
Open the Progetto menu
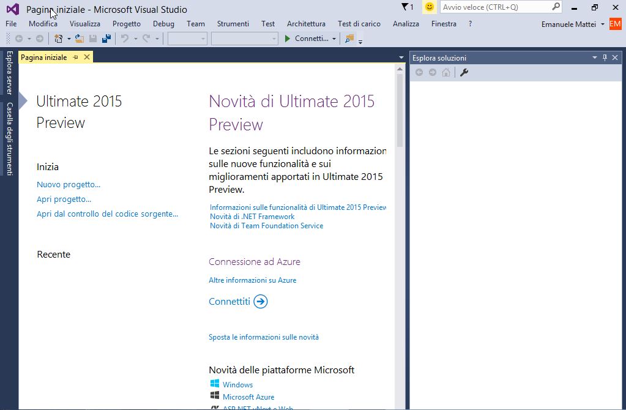(x=127, y=24)
